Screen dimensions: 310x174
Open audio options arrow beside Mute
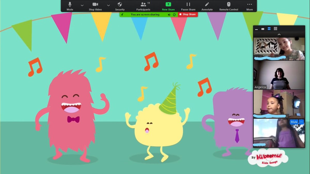(82, 5)
